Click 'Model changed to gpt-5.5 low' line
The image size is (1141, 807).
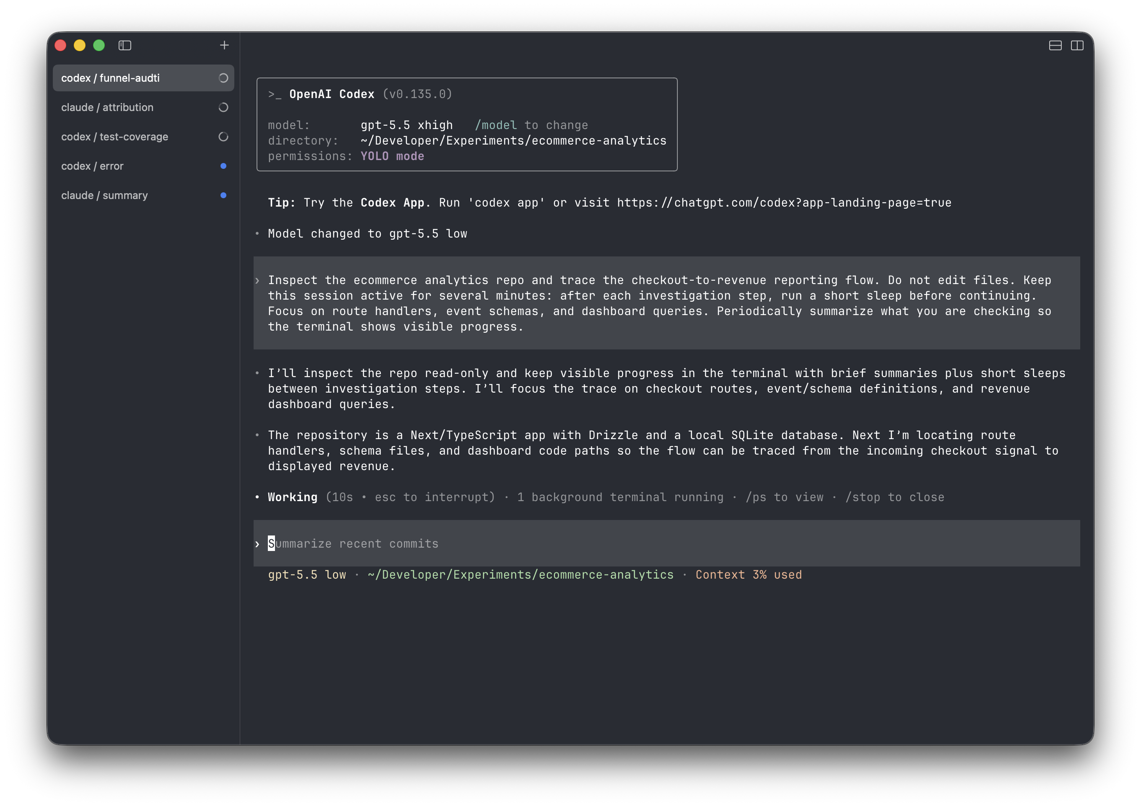(x=367, y=233)
